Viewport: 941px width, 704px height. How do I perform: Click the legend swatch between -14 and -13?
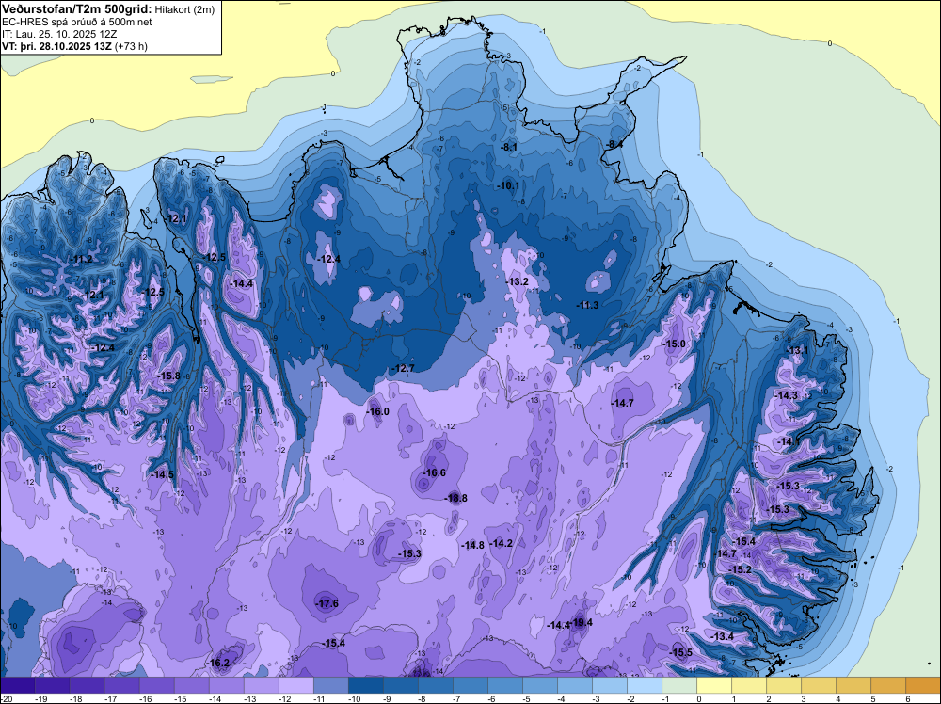tap(226, 684)
